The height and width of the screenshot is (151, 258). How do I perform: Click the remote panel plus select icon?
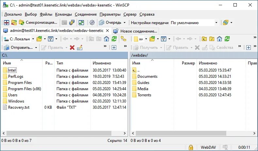click(x=249, y=48)
